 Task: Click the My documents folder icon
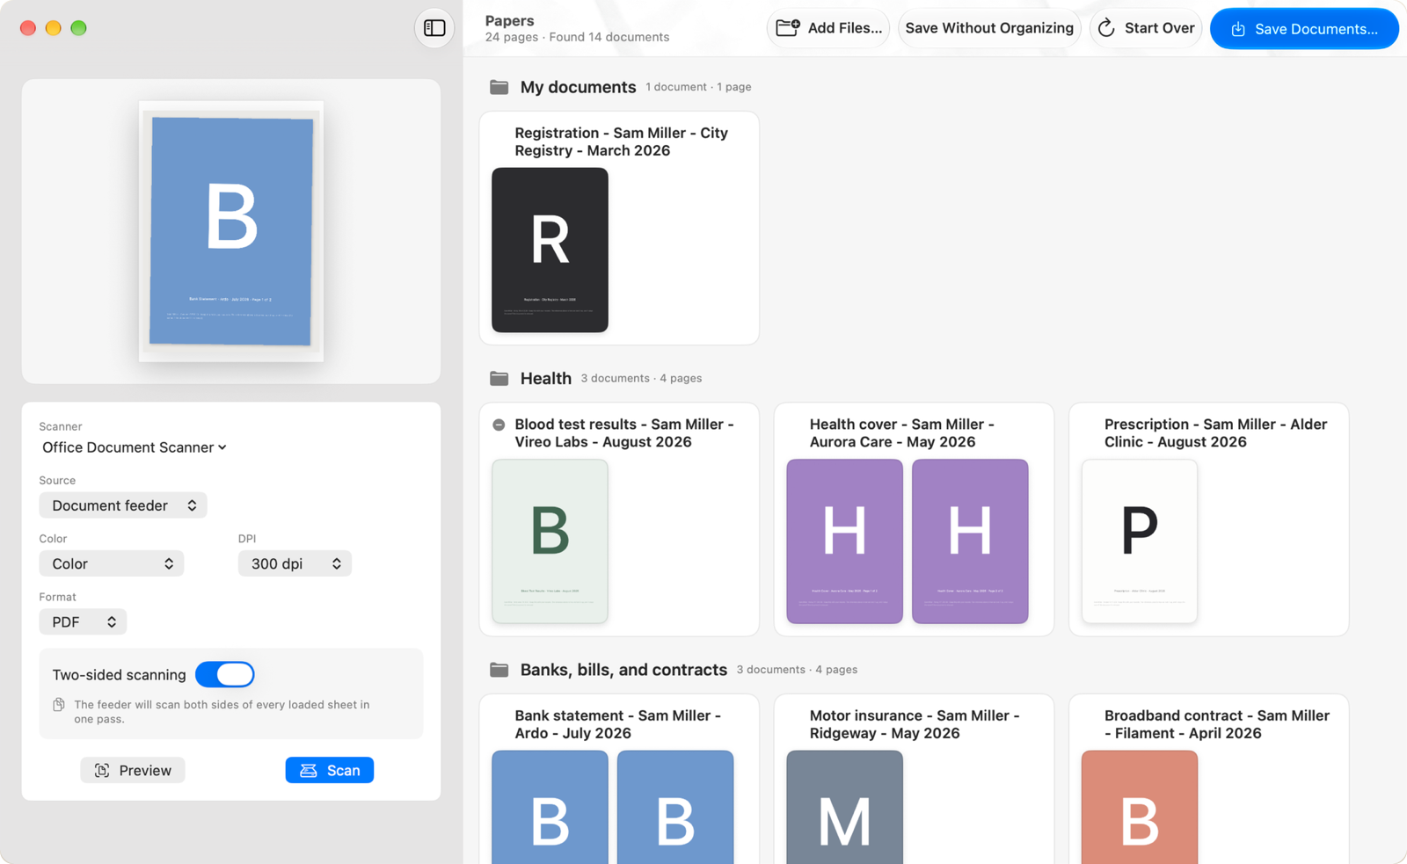coord(499,87)
